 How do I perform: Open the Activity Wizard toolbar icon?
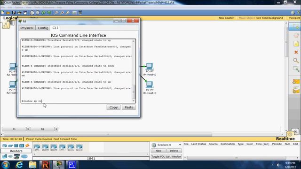coord(25,13)
